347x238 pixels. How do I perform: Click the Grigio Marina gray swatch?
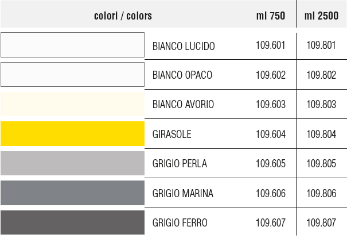(x=73, y=193)
